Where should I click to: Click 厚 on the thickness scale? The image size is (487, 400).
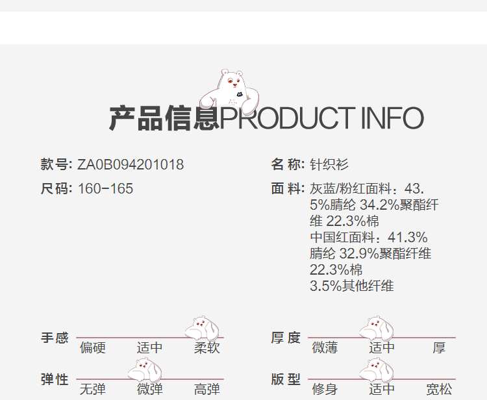point(439,347)
